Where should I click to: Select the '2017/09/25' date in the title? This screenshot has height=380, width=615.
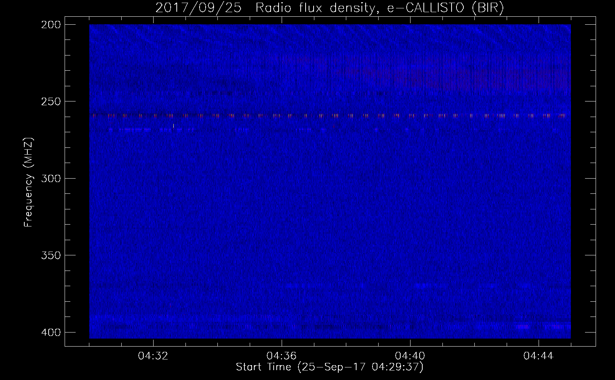(198, 8)
